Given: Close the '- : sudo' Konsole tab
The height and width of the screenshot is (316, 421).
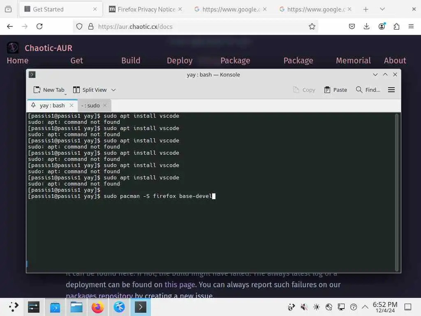Looking at the screenshot, I should coord(105,105).
